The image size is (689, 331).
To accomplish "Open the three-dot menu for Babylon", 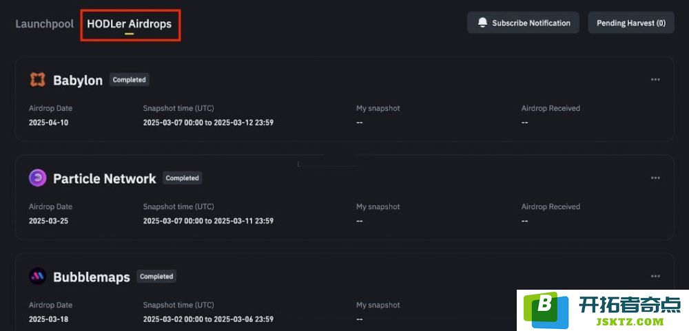I will click(655, 79).
